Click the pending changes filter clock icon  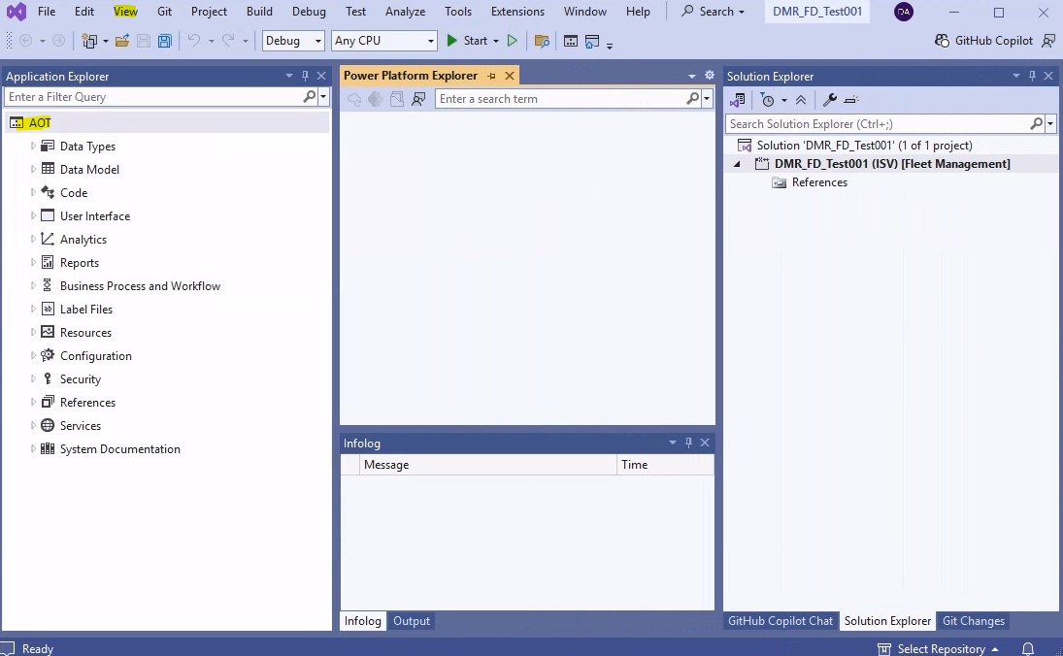click(768, 100)
